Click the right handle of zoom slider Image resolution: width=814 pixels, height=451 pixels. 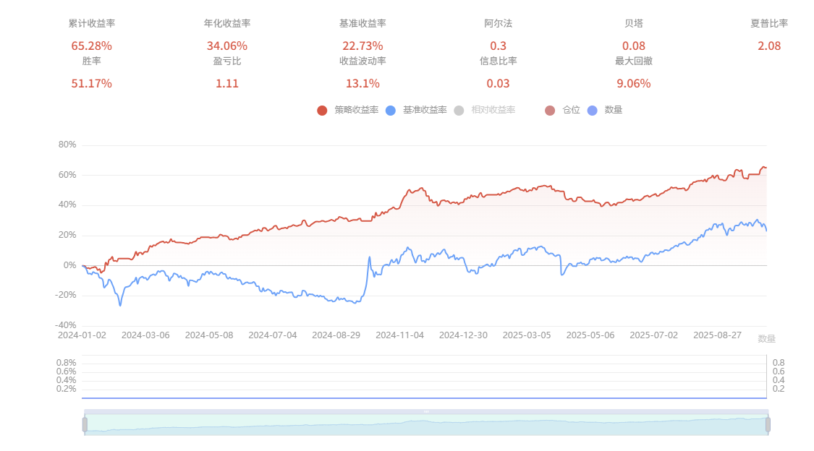(x=768, y=424)
